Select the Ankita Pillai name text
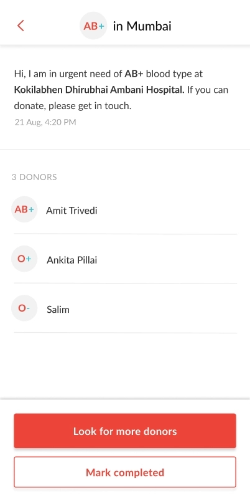The width and height of the screenshot is (250, 501). (72, 260)
